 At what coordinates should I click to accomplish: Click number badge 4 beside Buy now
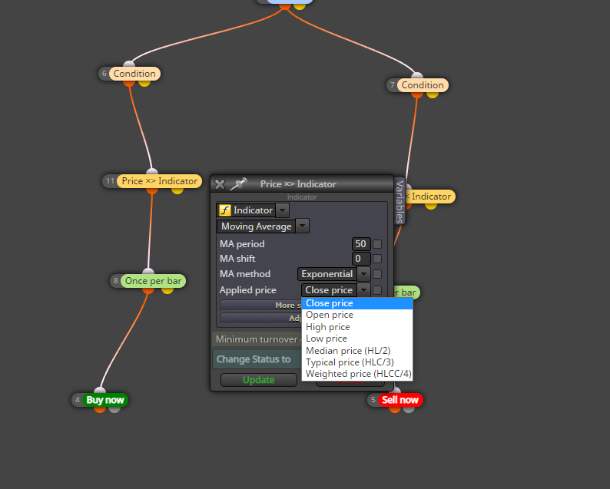click(78, 400)
